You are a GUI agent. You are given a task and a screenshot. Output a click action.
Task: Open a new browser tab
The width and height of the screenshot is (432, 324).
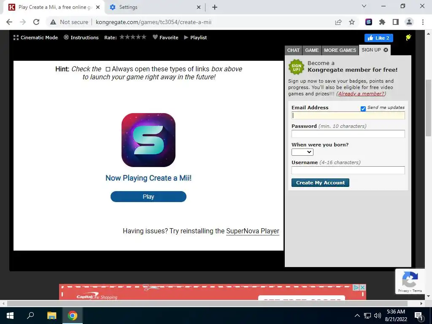click(215, 7)
